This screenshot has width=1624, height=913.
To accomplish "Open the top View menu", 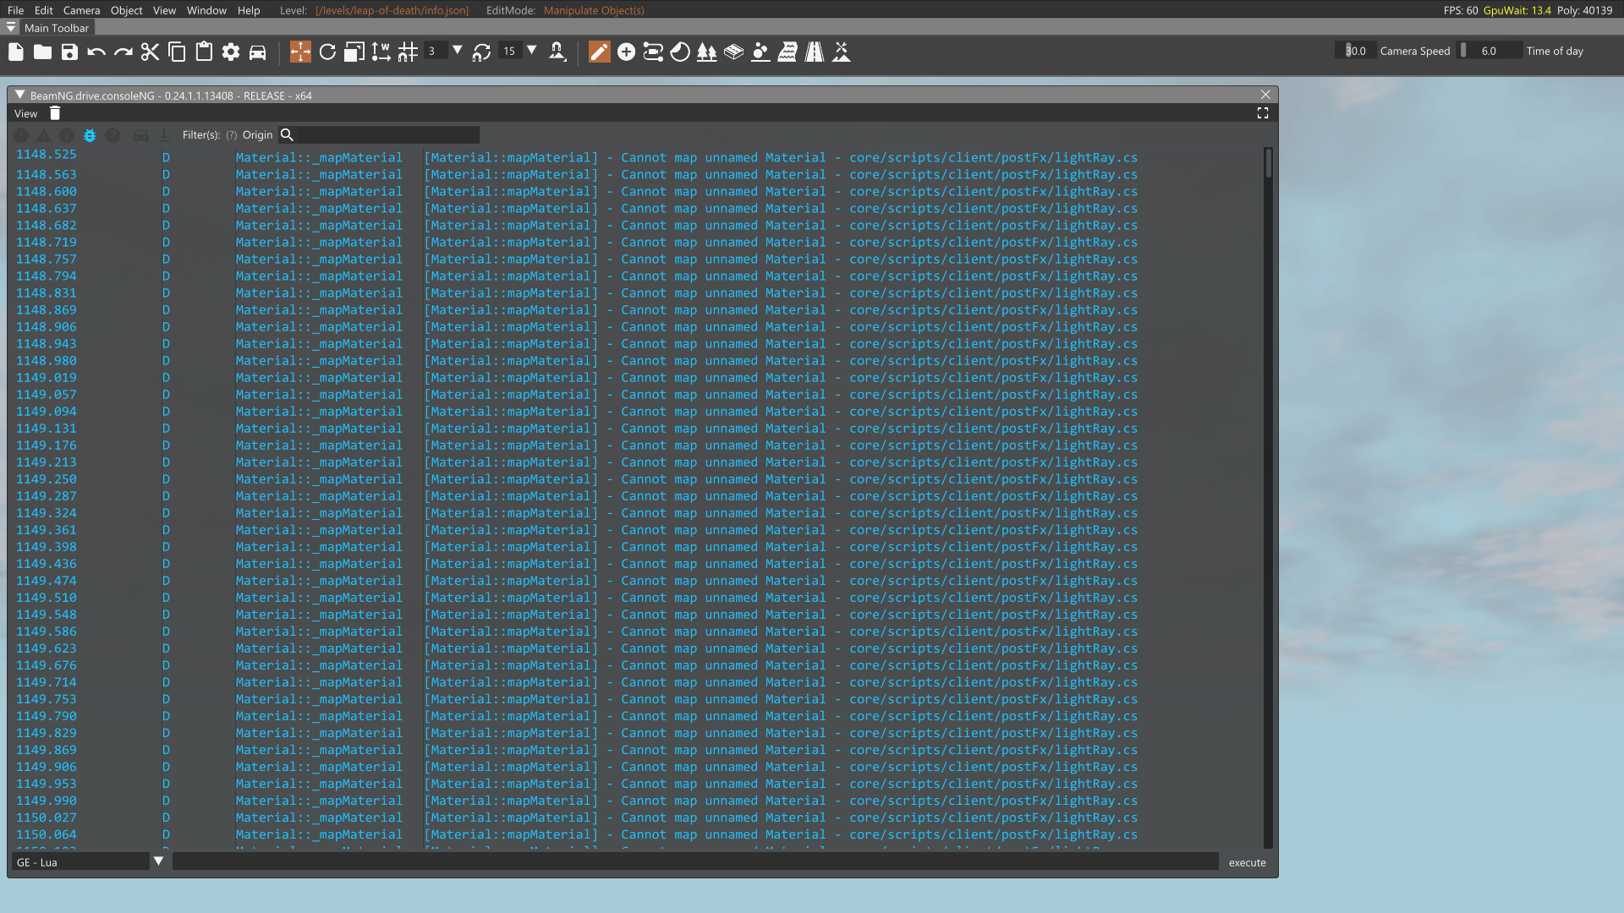I will point(164,10).
